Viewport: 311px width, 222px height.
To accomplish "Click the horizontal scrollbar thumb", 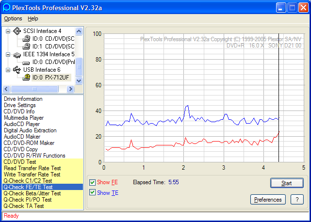I will [x=35, y=89].
